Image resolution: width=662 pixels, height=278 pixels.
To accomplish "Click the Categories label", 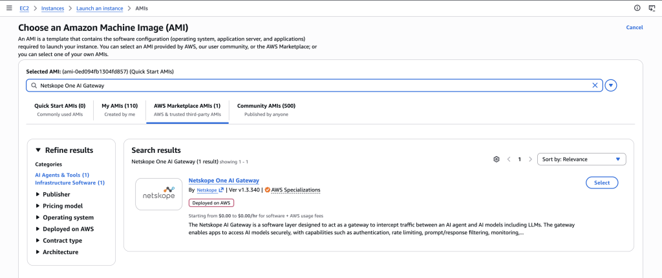I will click(x=48, y=164).
